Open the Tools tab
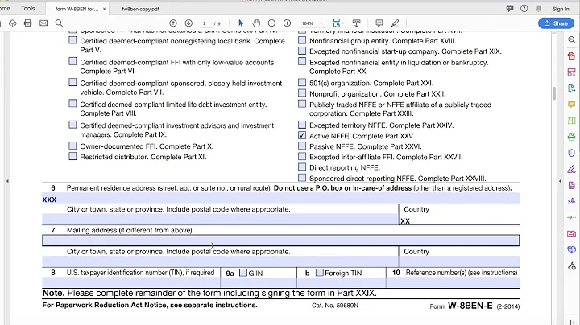This screenshot has width=580, height=325. (28, 8)
